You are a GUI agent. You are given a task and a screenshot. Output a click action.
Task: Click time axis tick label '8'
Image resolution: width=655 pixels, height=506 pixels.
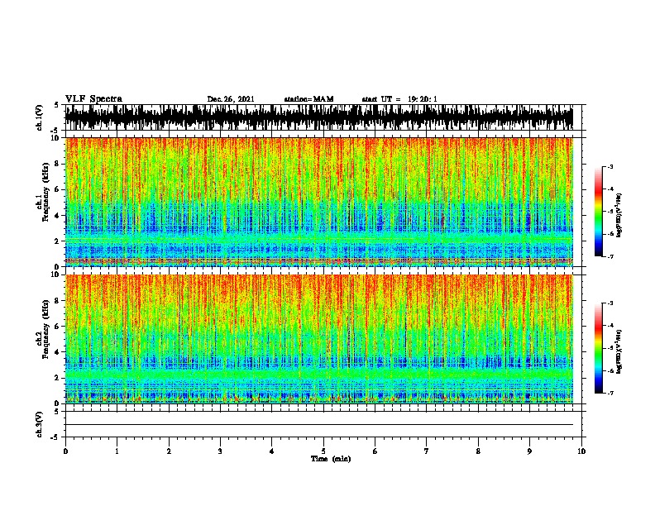(478, 451)
